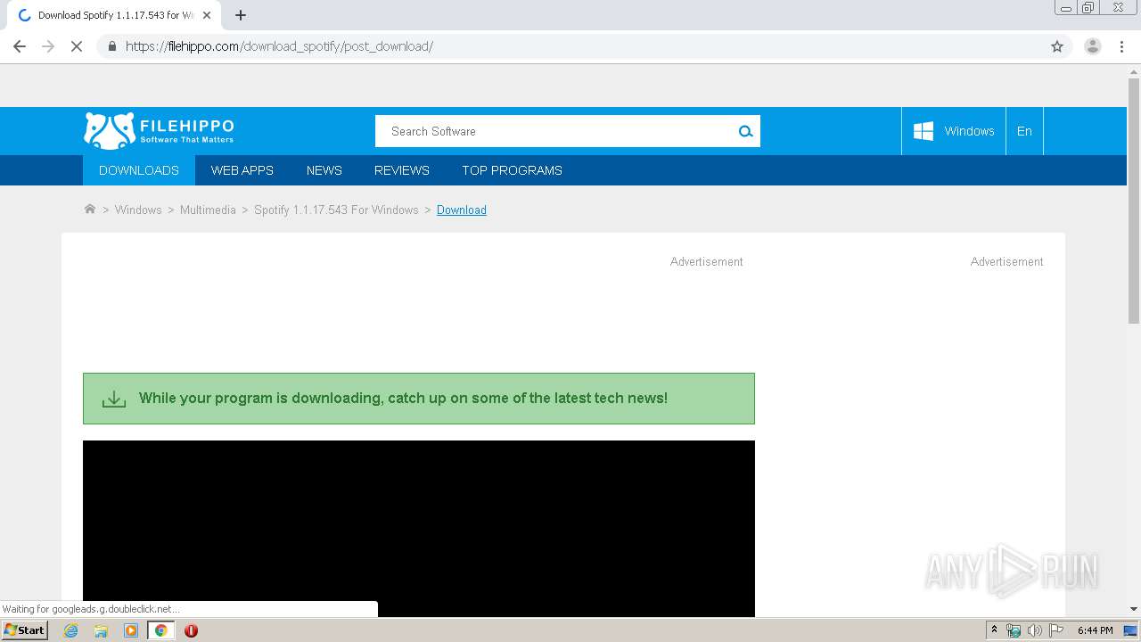Open the TOP PROGRAMS tab
The image size is (1141, 642).
[x=512, y=170]
